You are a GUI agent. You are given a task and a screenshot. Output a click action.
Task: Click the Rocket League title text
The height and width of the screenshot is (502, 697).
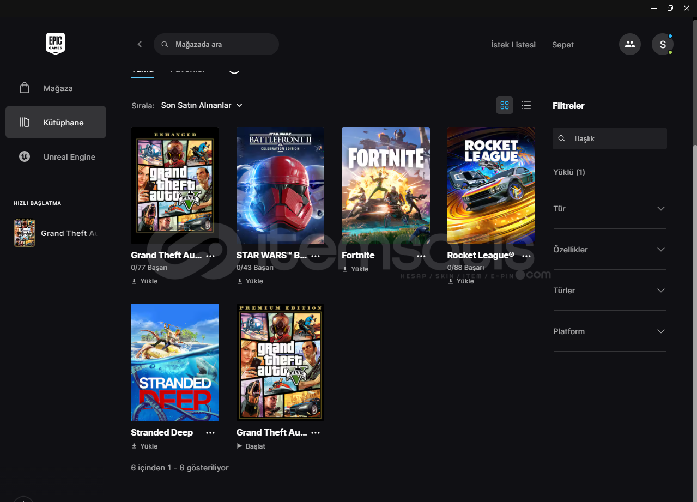pyautogui.click(x=481, y=255)
